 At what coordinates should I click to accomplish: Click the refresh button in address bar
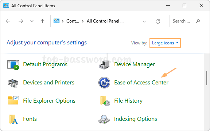[x=158, y=21]
